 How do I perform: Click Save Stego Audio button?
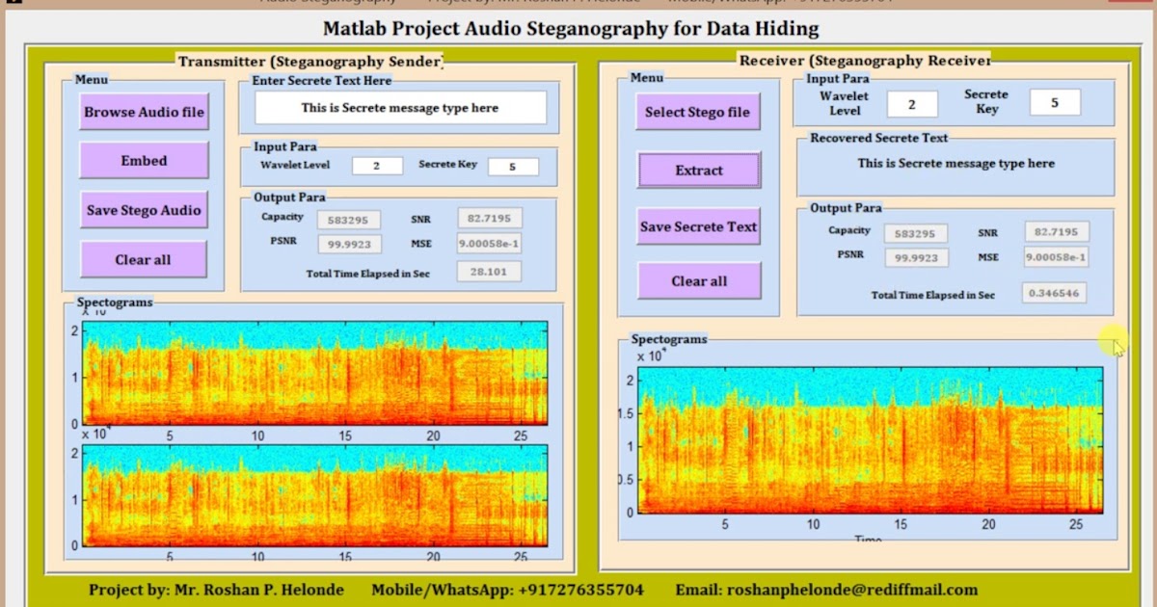(144, 210)
